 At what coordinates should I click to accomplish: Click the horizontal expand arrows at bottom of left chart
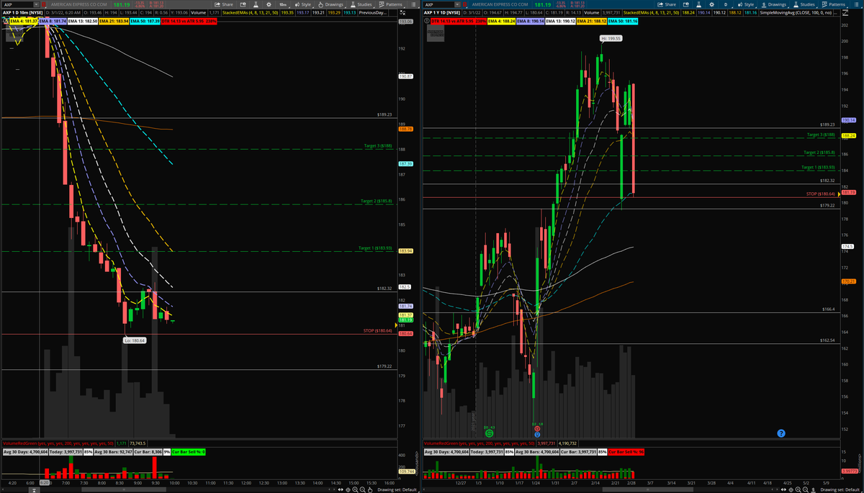pos(341,489)
